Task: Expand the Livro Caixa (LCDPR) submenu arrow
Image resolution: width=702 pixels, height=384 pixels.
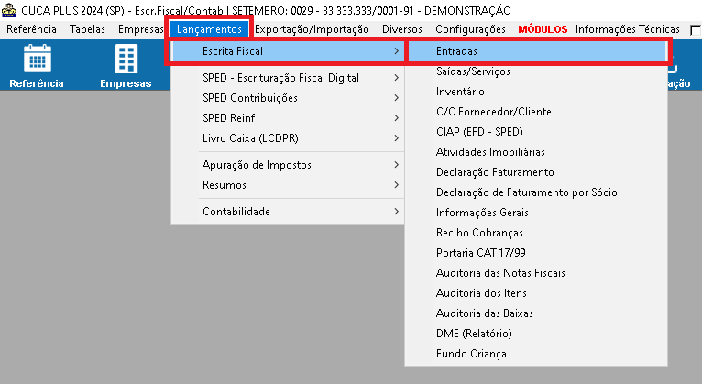Action: click(396, 138)
